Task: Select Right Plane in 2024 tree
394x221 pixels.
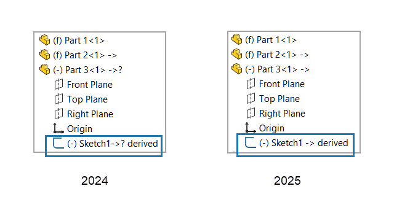Action: tap(90, 114)
